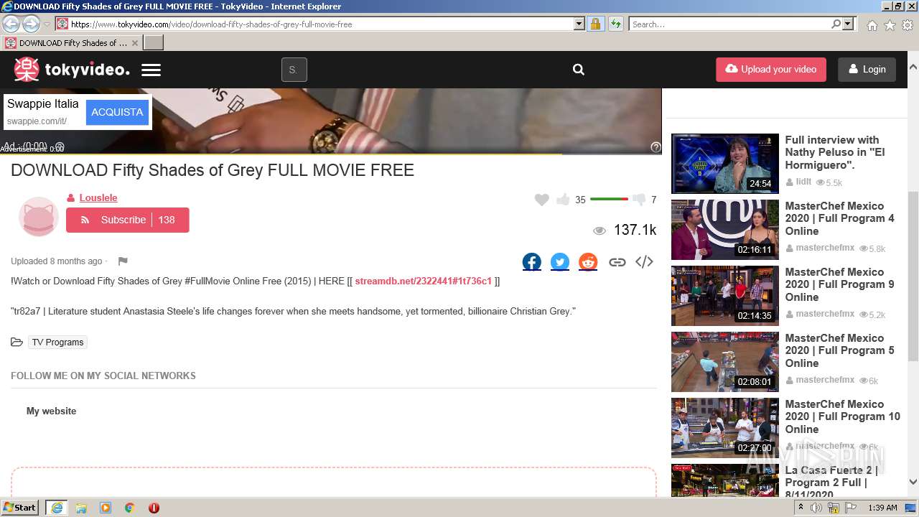919x517 pixels.
Task: Open the hamburger menu next to tokyvideo logo
Action: (151, 70)
